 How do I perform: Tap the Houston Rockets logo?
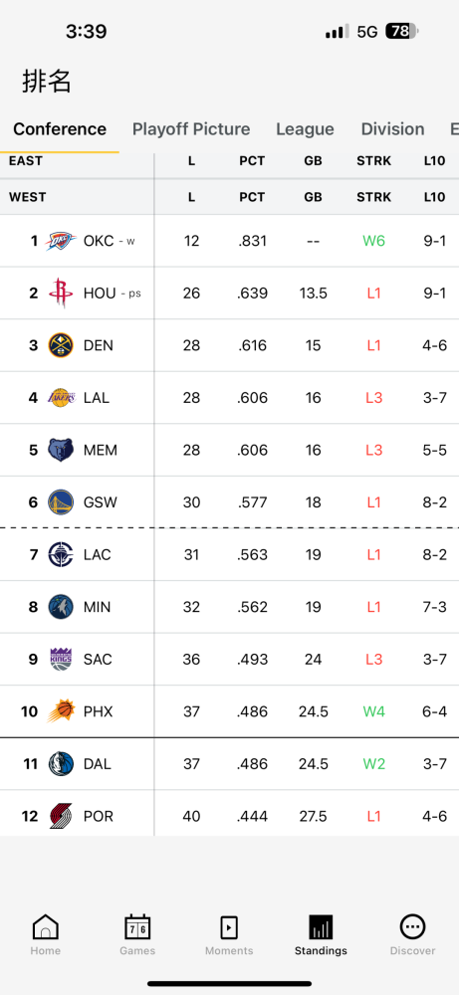pos(61,294)
